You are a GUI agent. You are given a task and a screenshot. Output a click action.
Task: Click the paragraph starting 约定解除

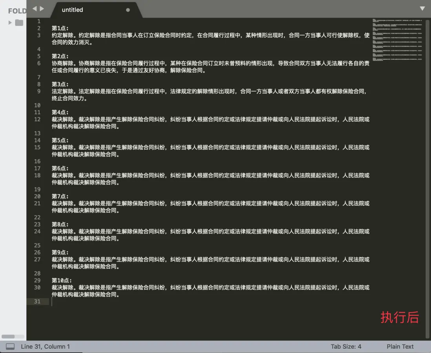point(210,39)
